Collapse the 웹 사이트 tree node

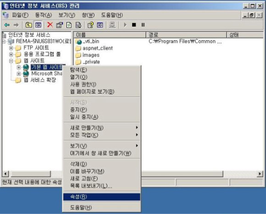pyautogui.click(x=11, y=60)
